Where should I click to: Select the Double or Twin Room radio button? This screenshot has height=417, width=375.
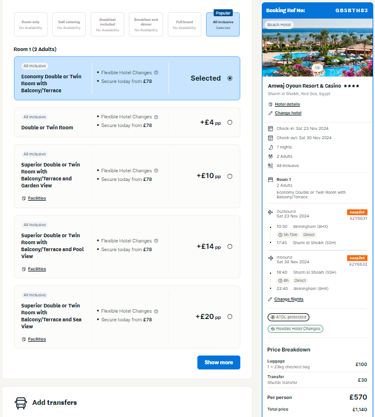230,122
